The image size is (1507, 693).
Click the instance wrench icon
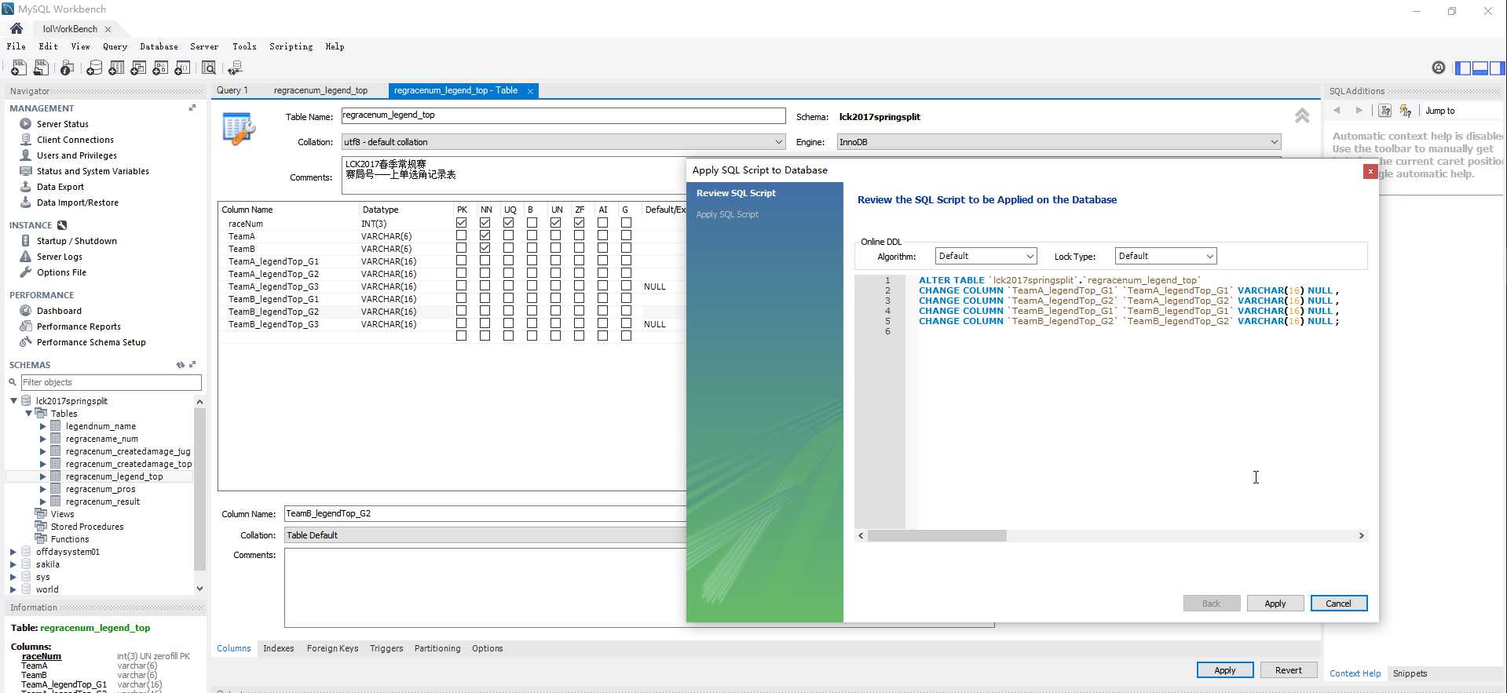62,225
